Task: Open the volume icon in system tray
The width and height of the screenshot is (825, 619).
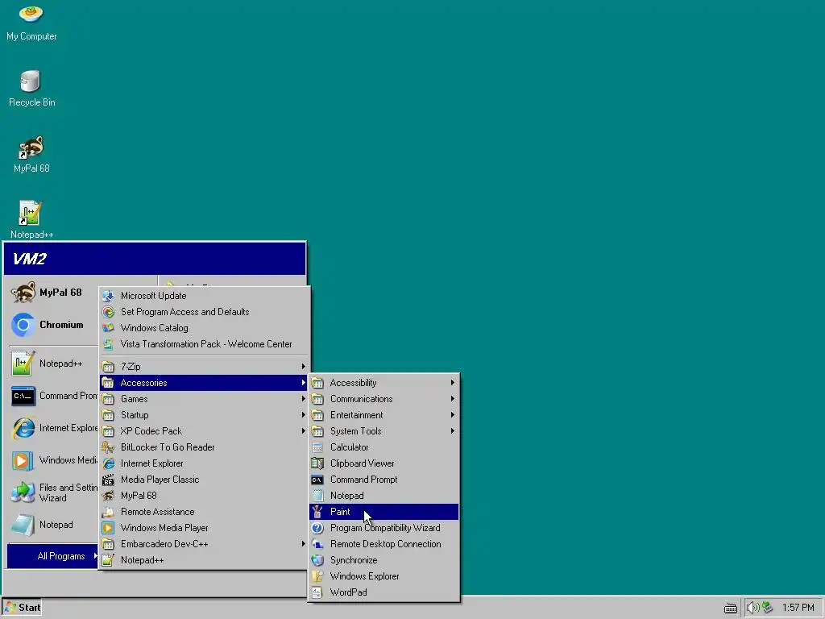Action: click(753, 608)
